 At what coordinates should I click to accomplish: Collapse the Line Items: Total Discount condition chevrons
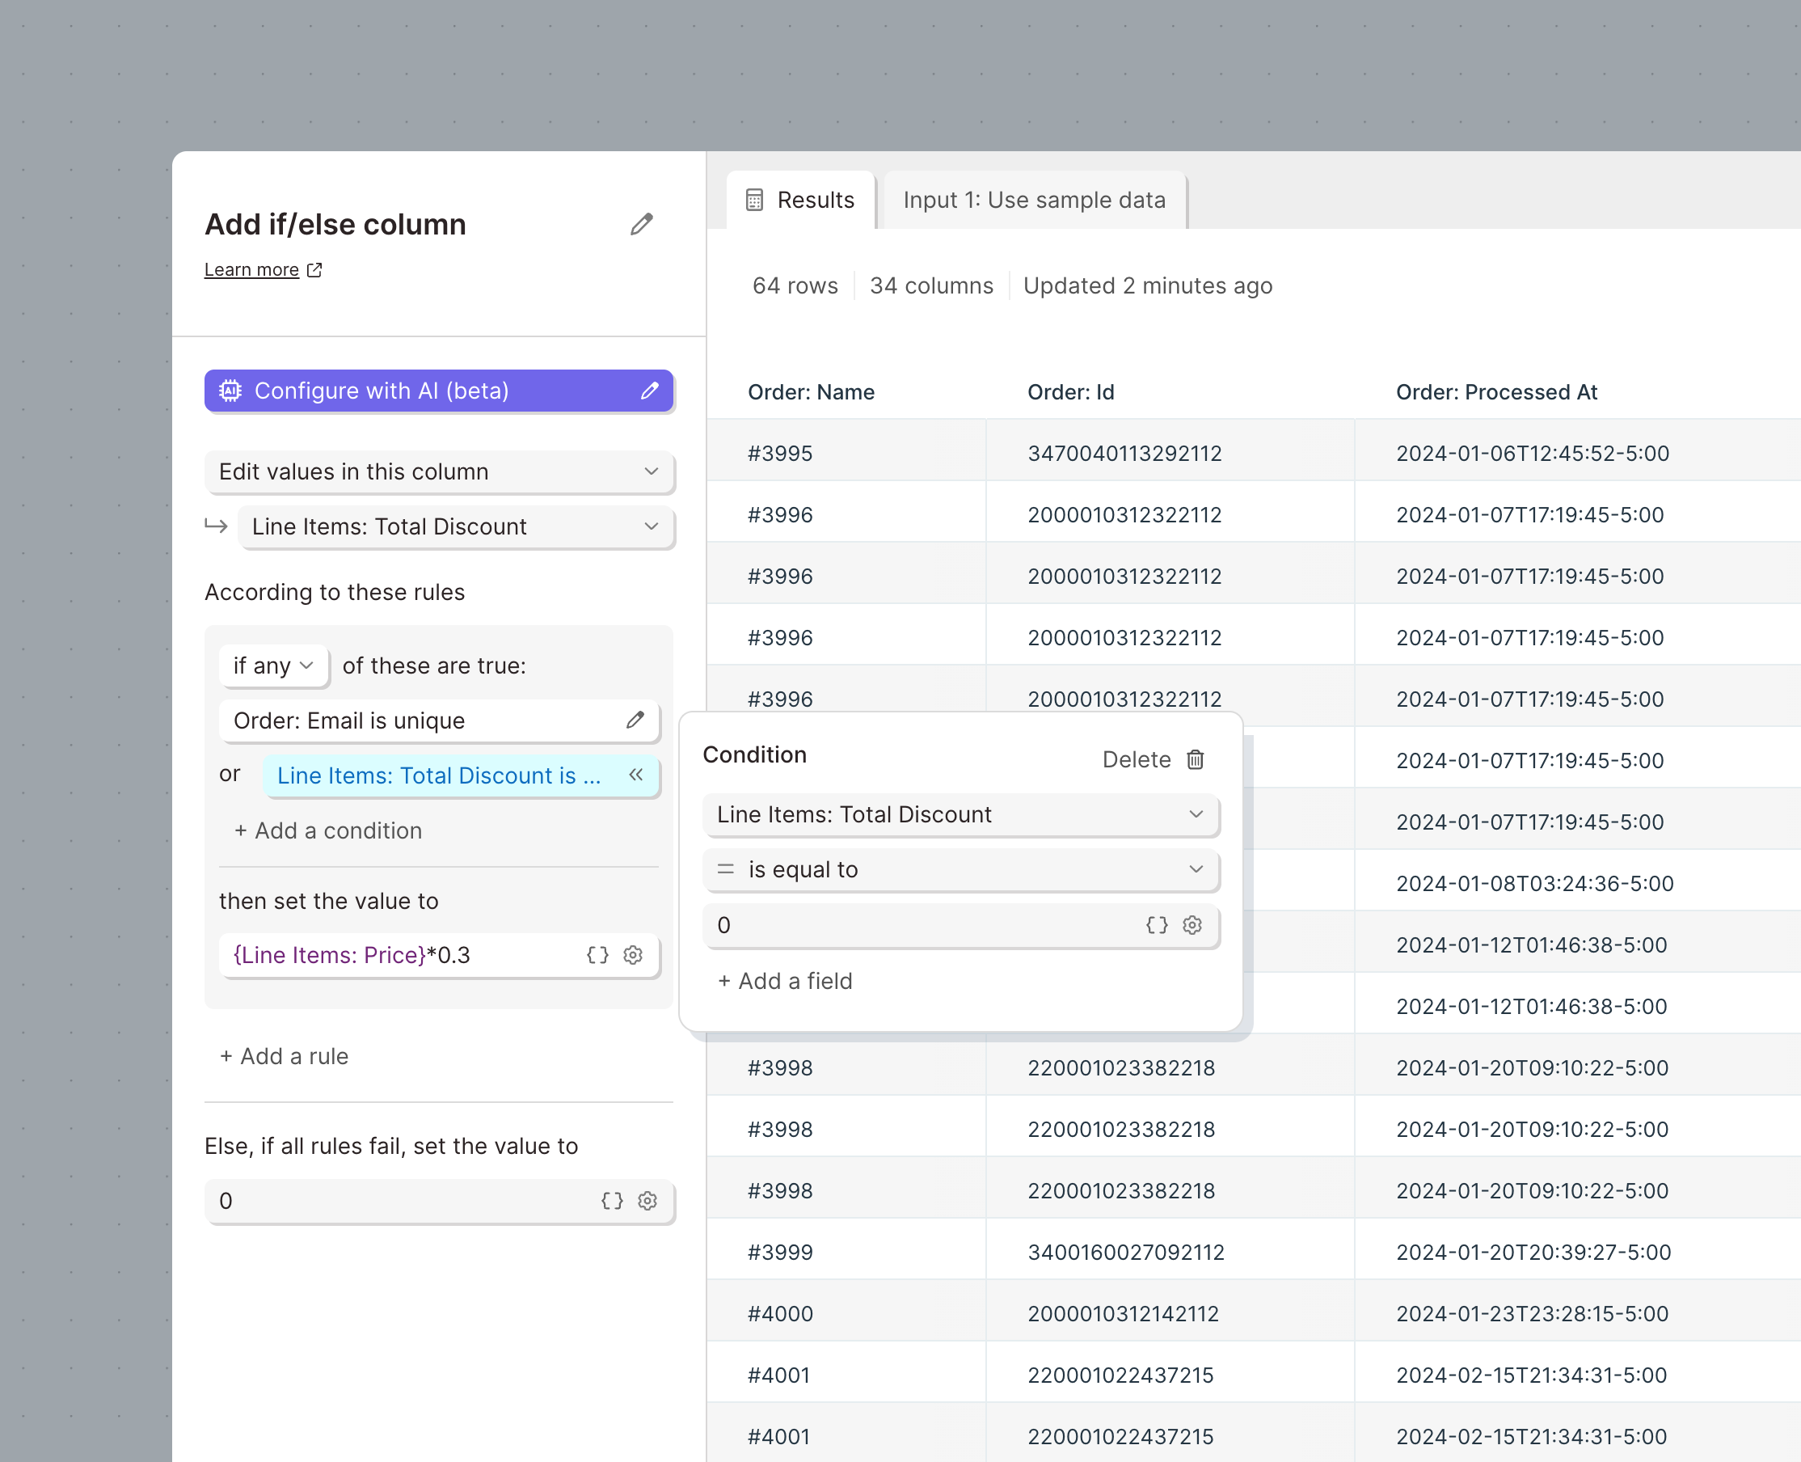pyautogui.click(x=635, y=775)
